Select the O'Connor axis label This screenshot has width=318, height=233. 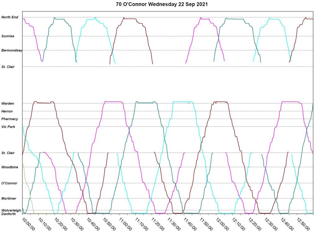click(9, 183)
